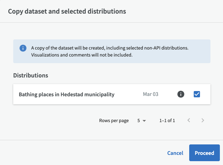Click the Mar 03 date label
223x165 pixels.
tap(151, 94)
